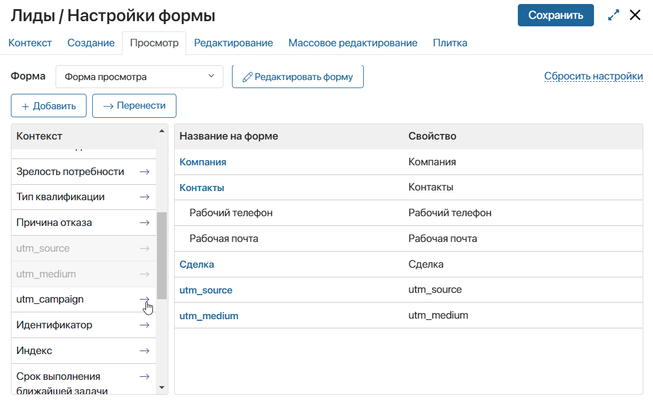Open the Редактирование tab

pyautogui.click(x=233, y=43)
